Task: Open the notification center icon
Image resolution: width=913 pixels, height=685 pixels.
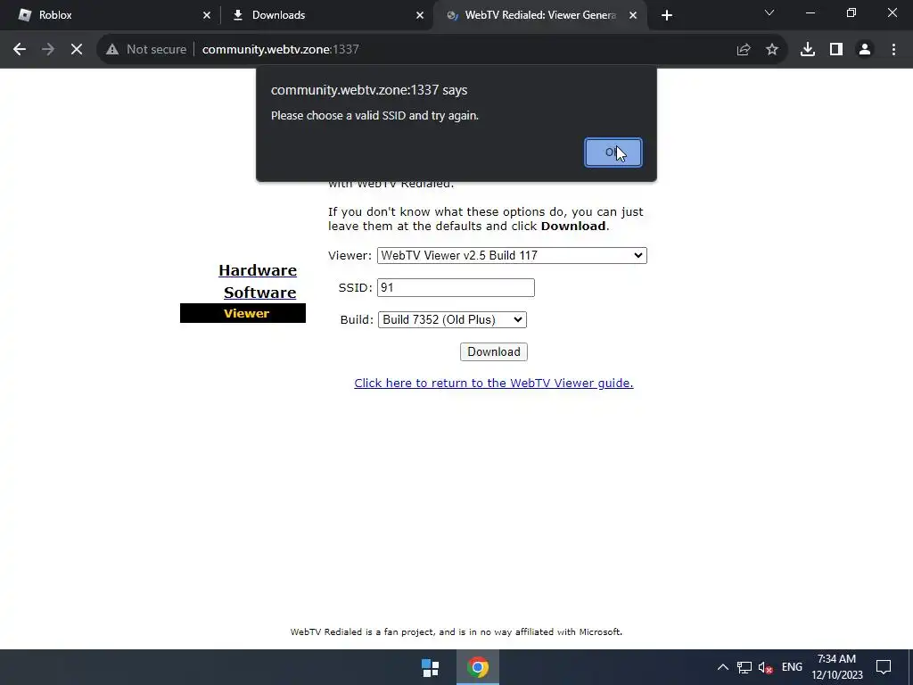Action: tap(884, 667)
